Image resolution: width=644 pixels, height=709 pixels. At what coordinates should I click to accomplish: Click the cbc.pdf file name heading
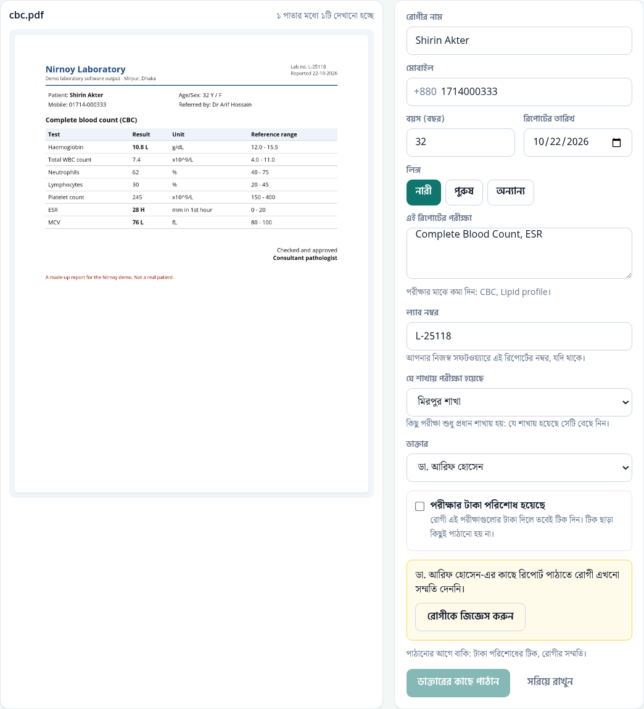pyautogui.click(x=27, y=15)
